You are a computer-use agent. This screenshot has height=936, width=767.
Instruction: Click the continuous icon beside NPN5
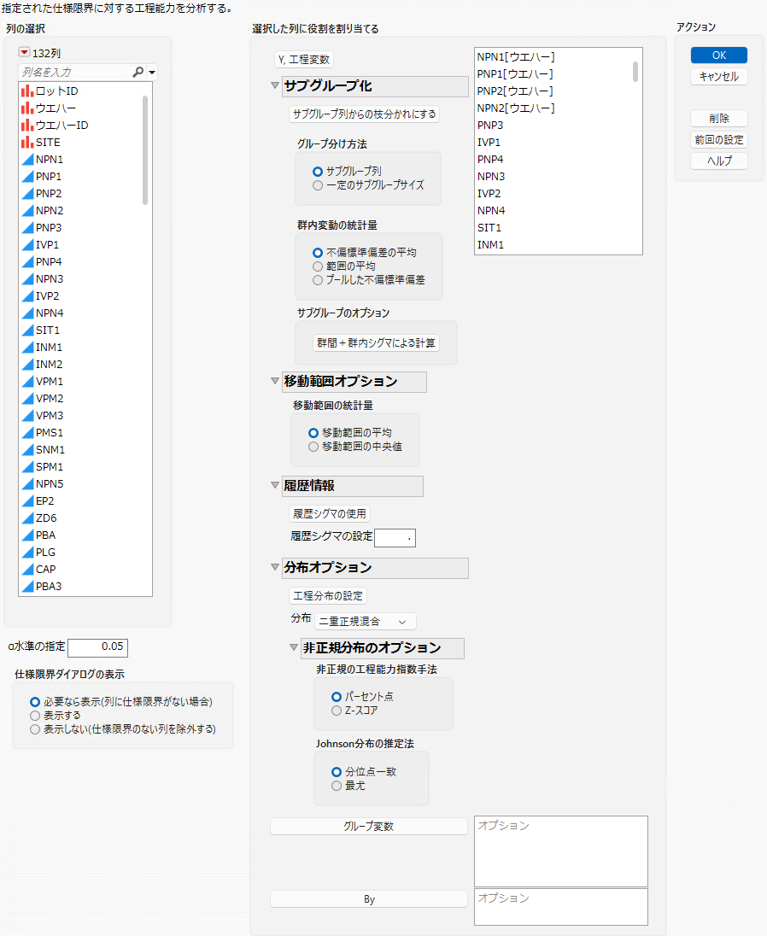[26, 484]
